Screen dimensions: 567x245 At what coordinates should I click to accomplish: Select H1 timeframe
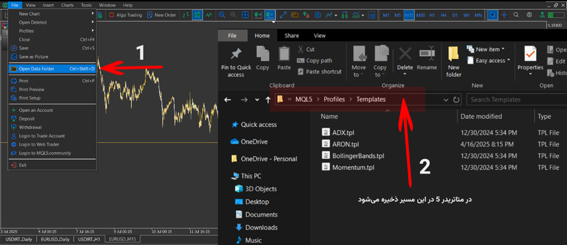point(432,15)
